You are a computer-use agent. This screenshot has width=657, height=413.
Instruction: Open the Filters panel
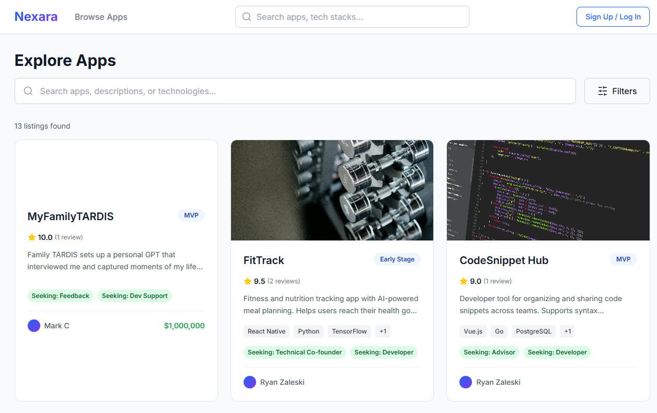coord(617,91)
